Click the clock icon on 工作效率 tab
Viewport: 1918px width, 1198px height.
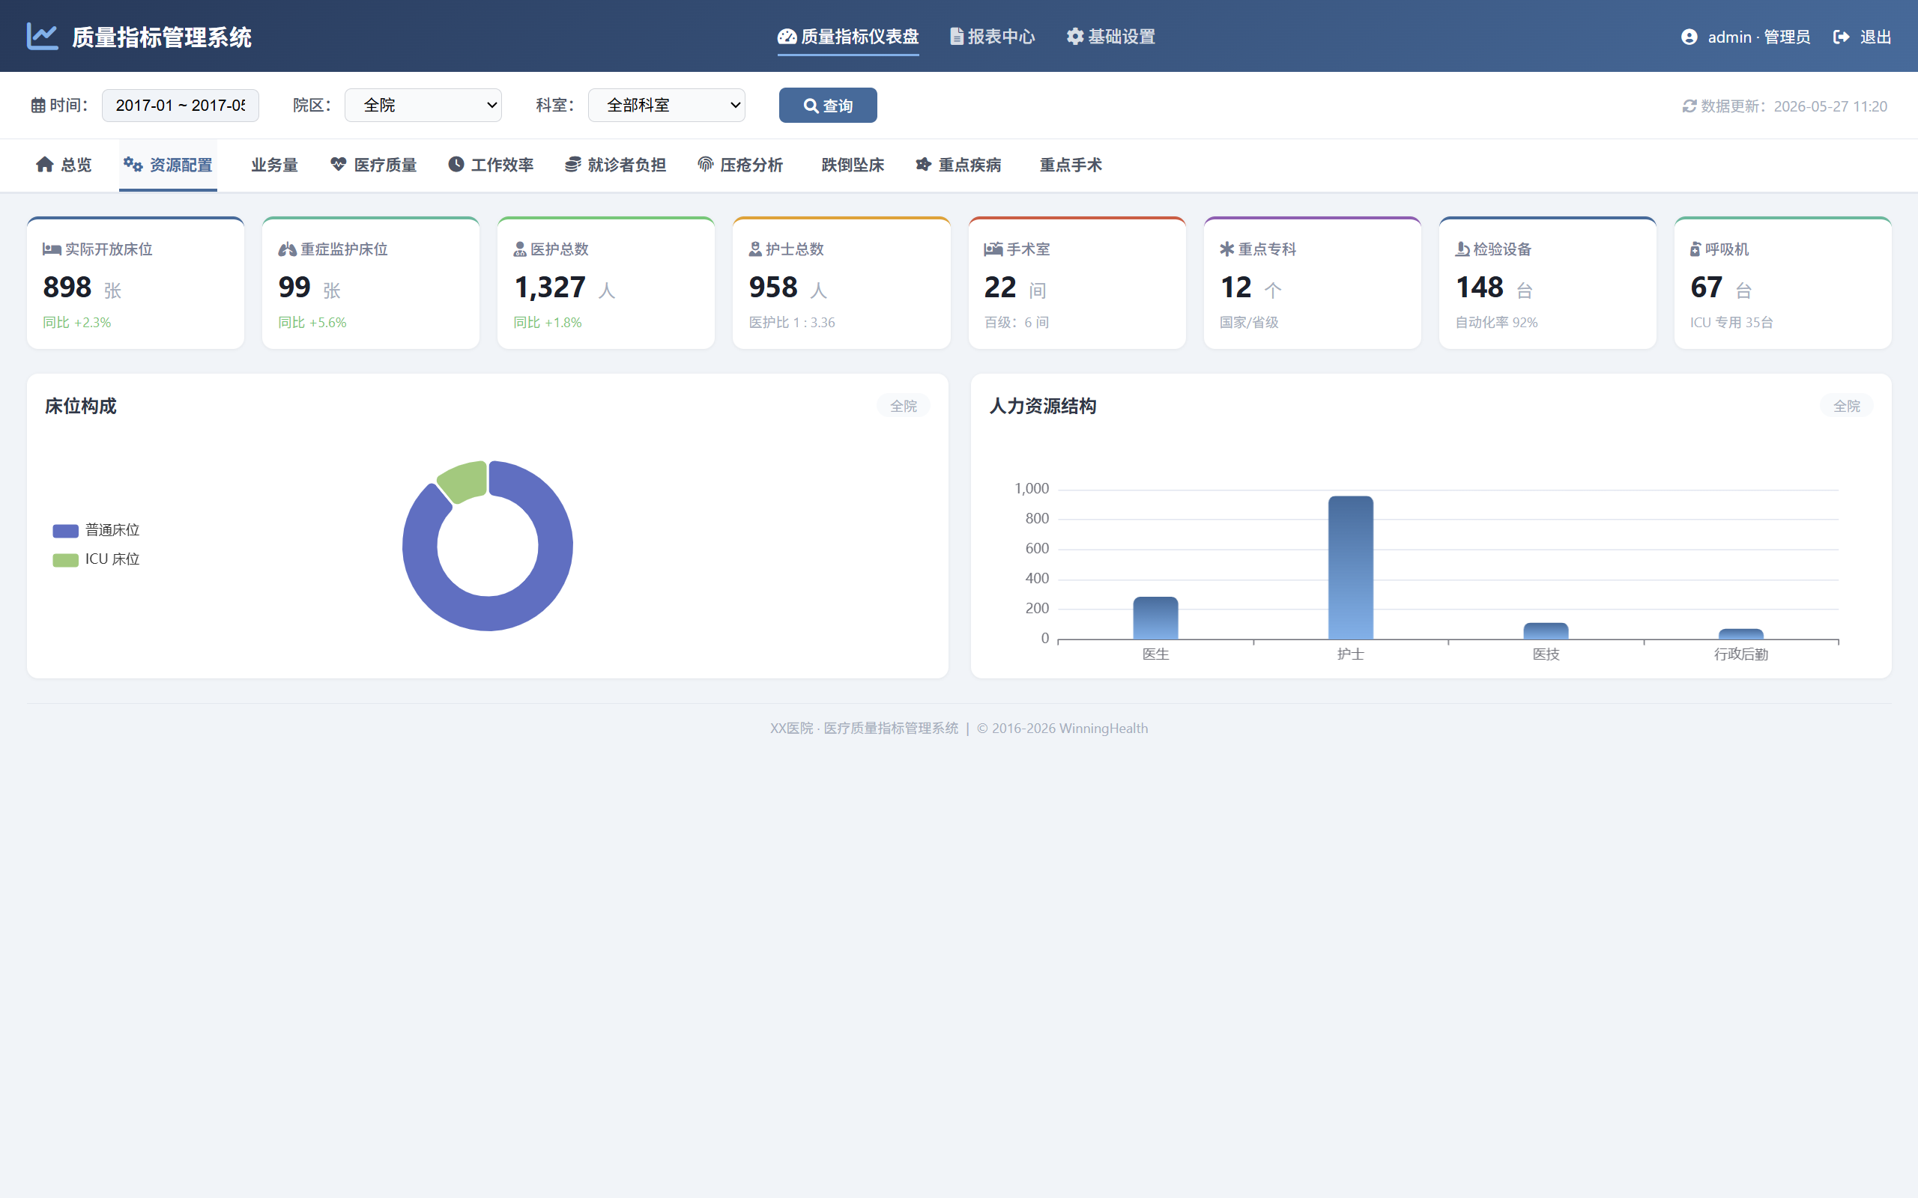click(x=456, y=164)
